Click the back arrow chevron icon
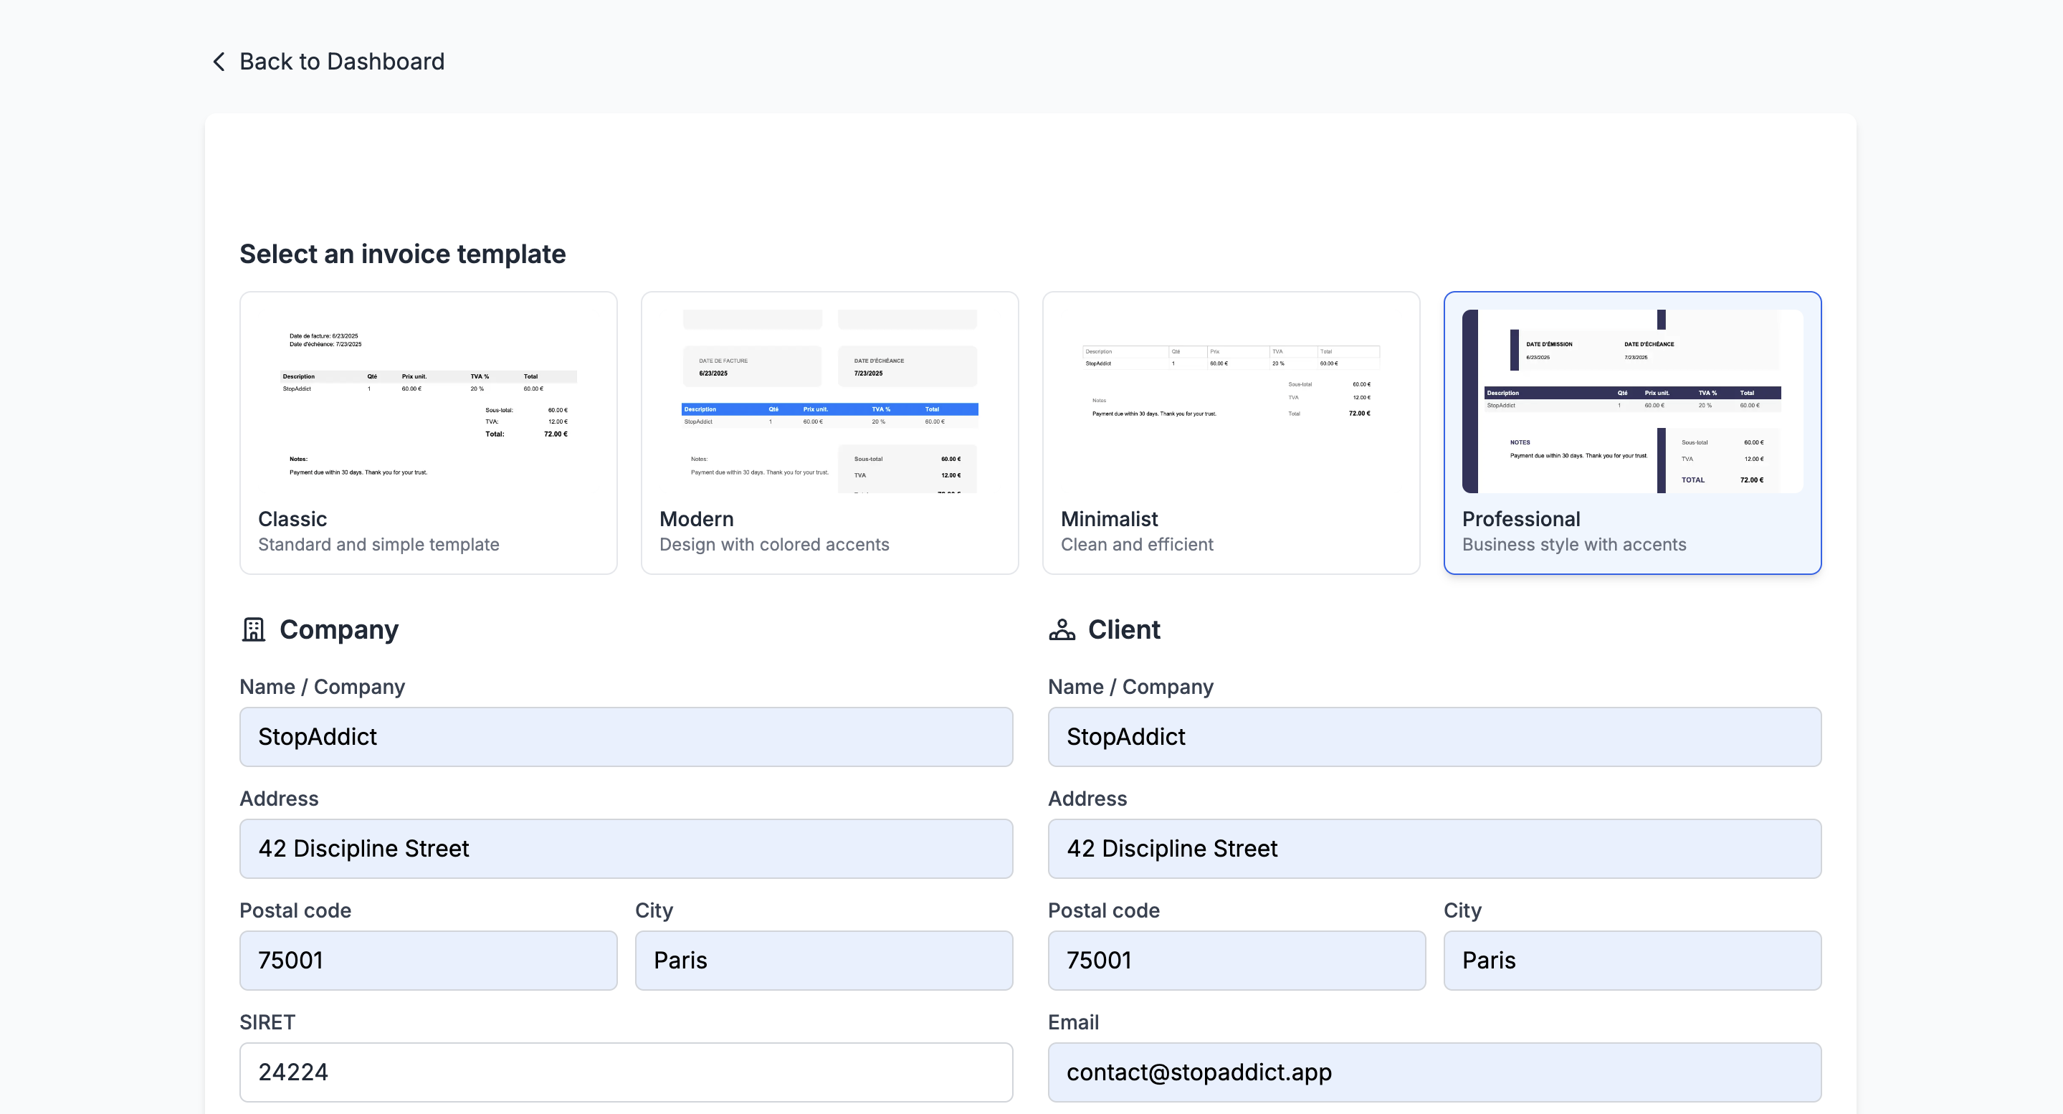 (x=219, y=62)
